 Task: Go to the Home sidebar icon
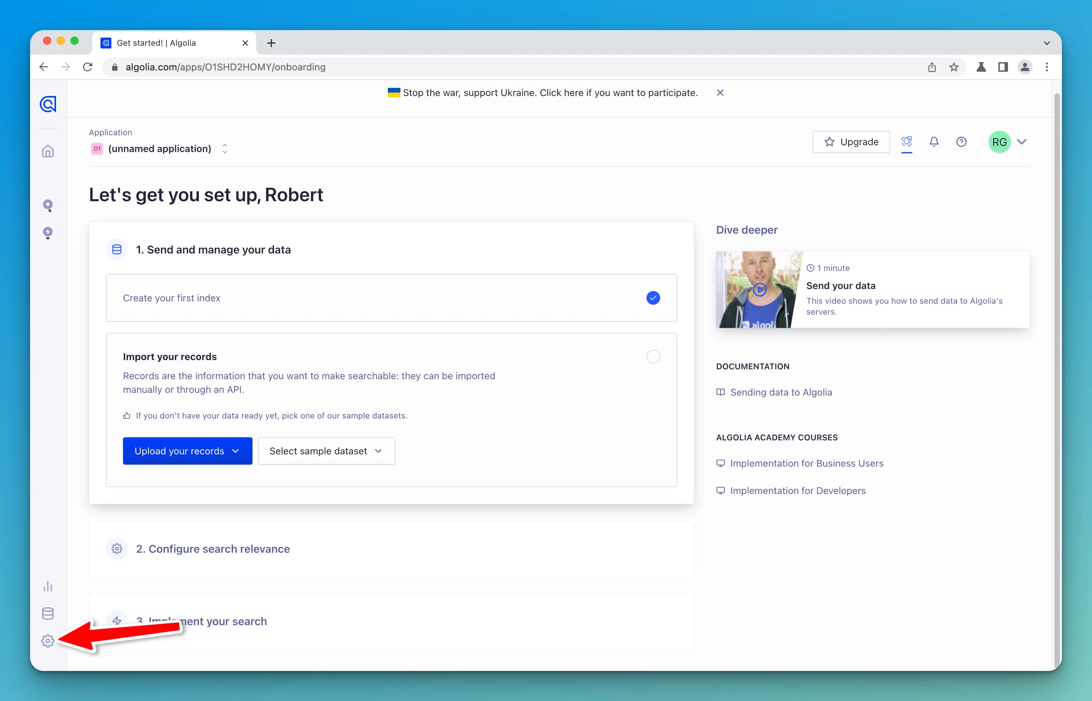coord(48,151)
